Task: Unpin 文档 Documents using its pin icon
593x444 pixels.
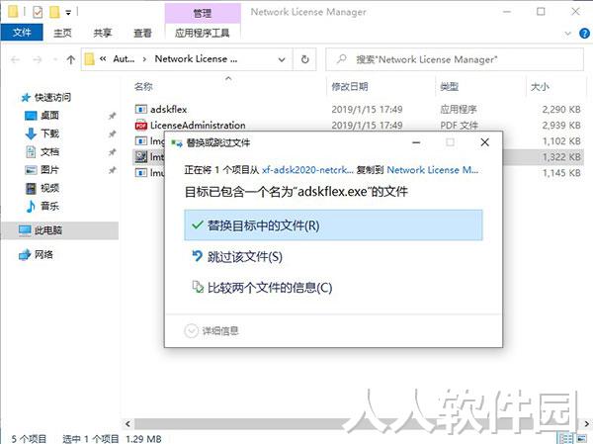Action: (x=112, y=151)
